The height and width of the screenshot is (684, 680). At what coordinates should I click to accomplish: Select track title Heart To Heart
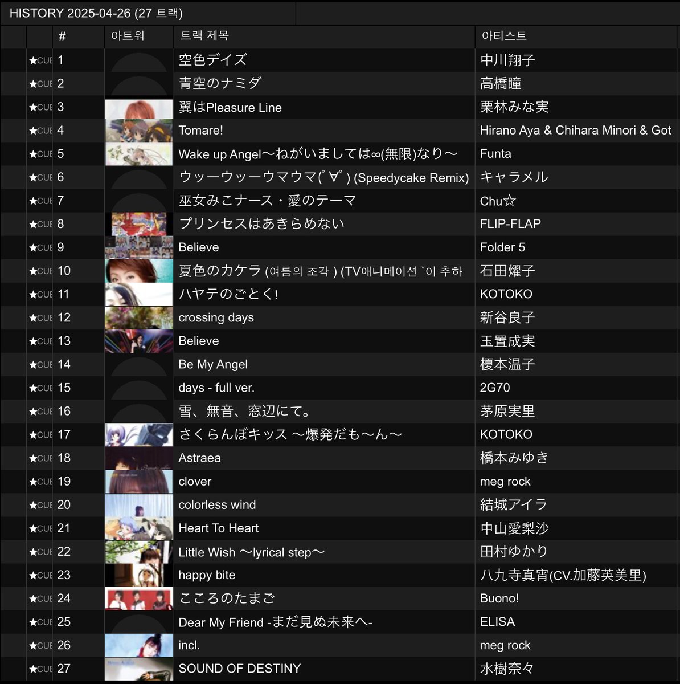coord(219,528)
